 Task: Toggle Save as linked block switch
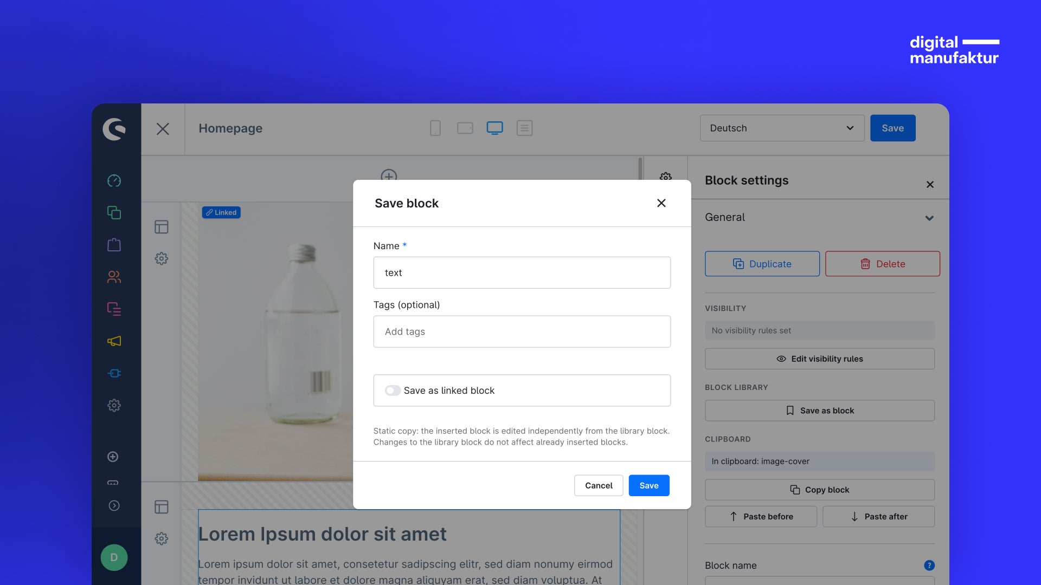point(393,391)
